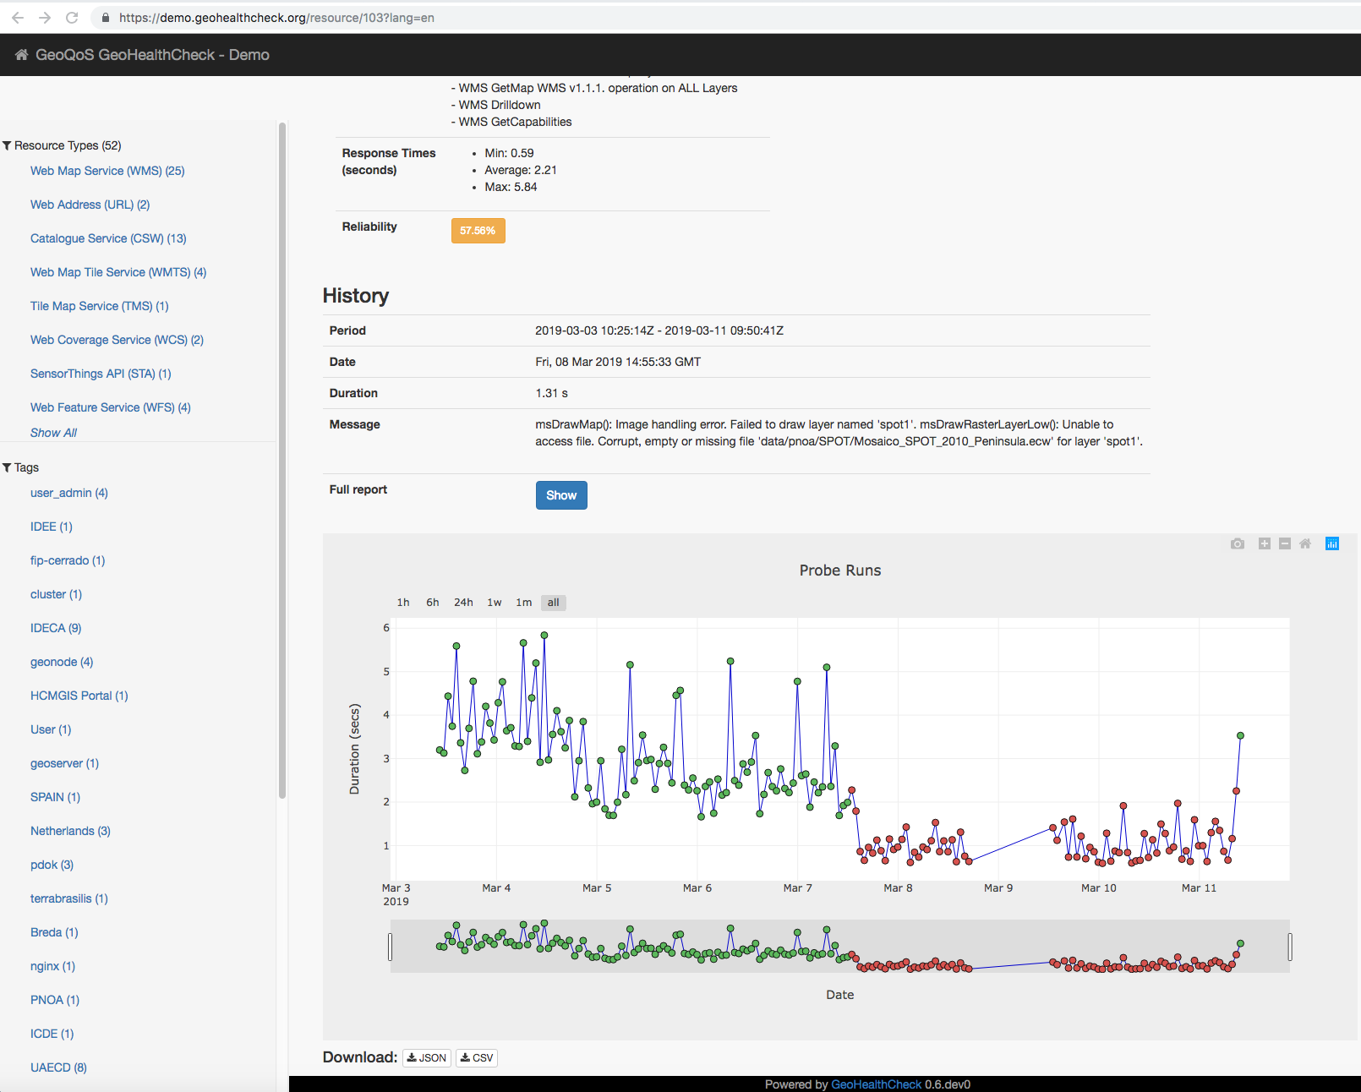Go back using the browser back arrow
The height and width of the screenshot is (1092, 1361).
(18, 18)
